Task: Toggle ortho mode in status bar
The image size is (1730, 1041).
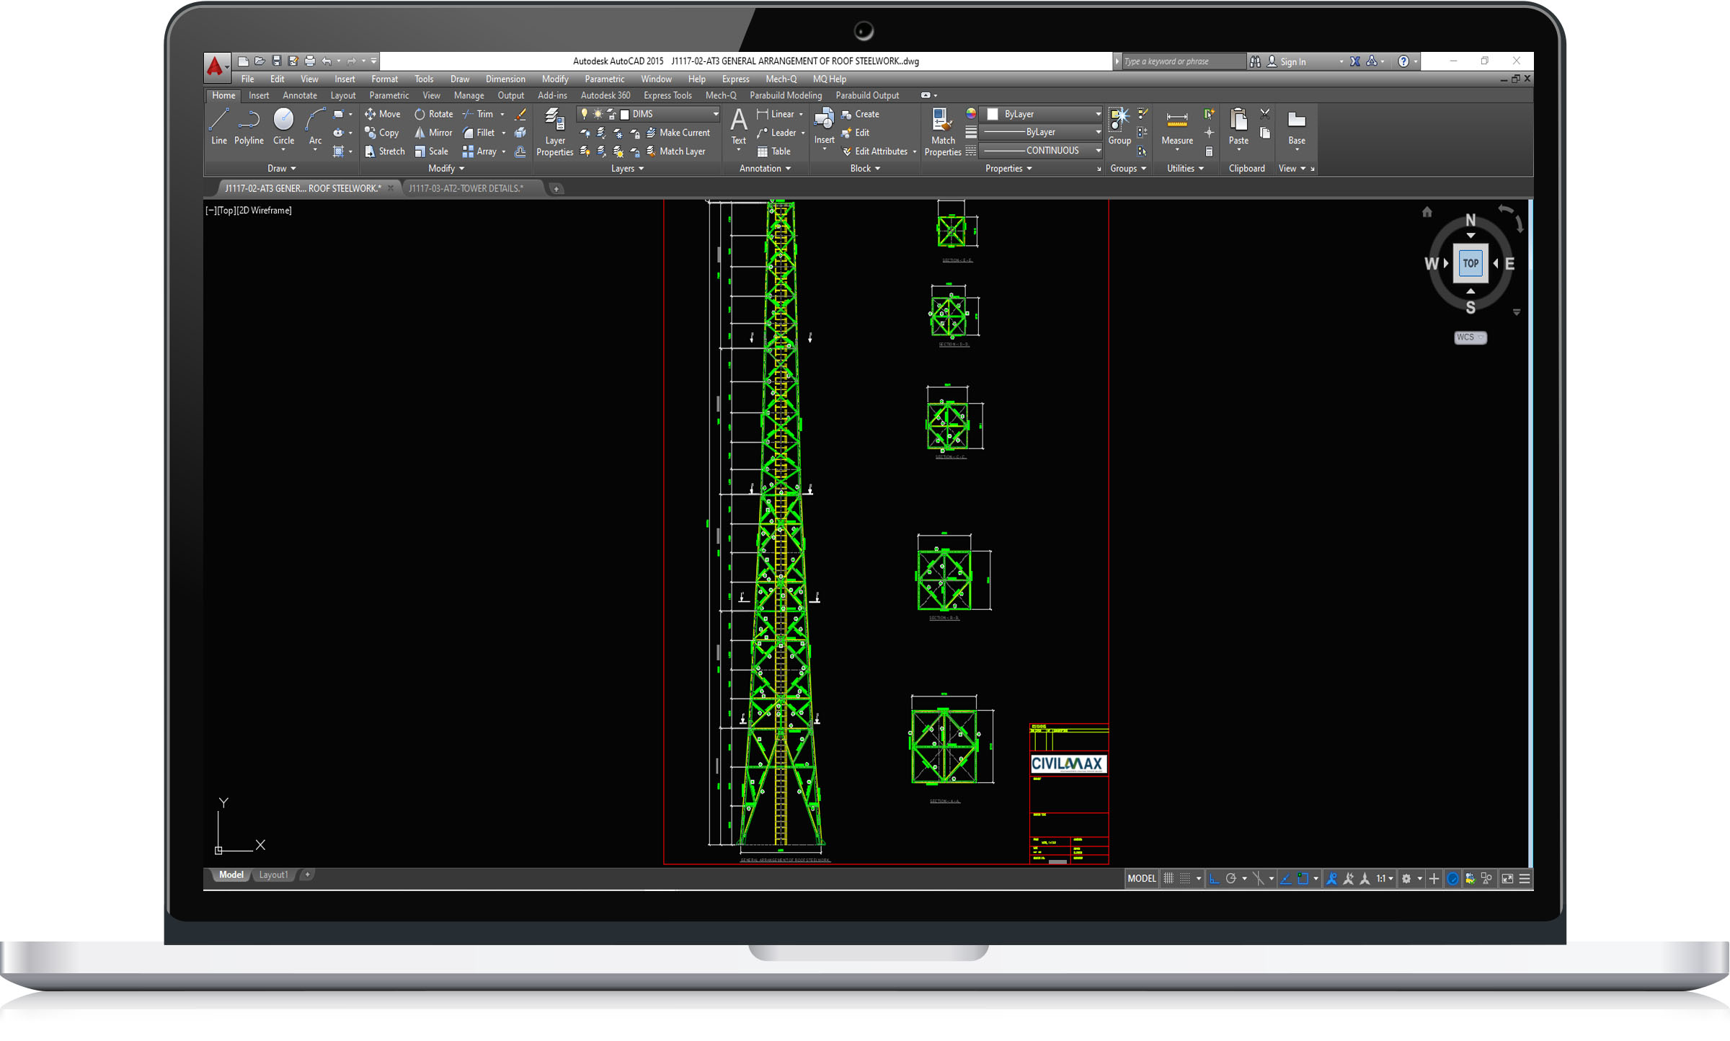Action: pyautogui.click(x=1215, y=878)
